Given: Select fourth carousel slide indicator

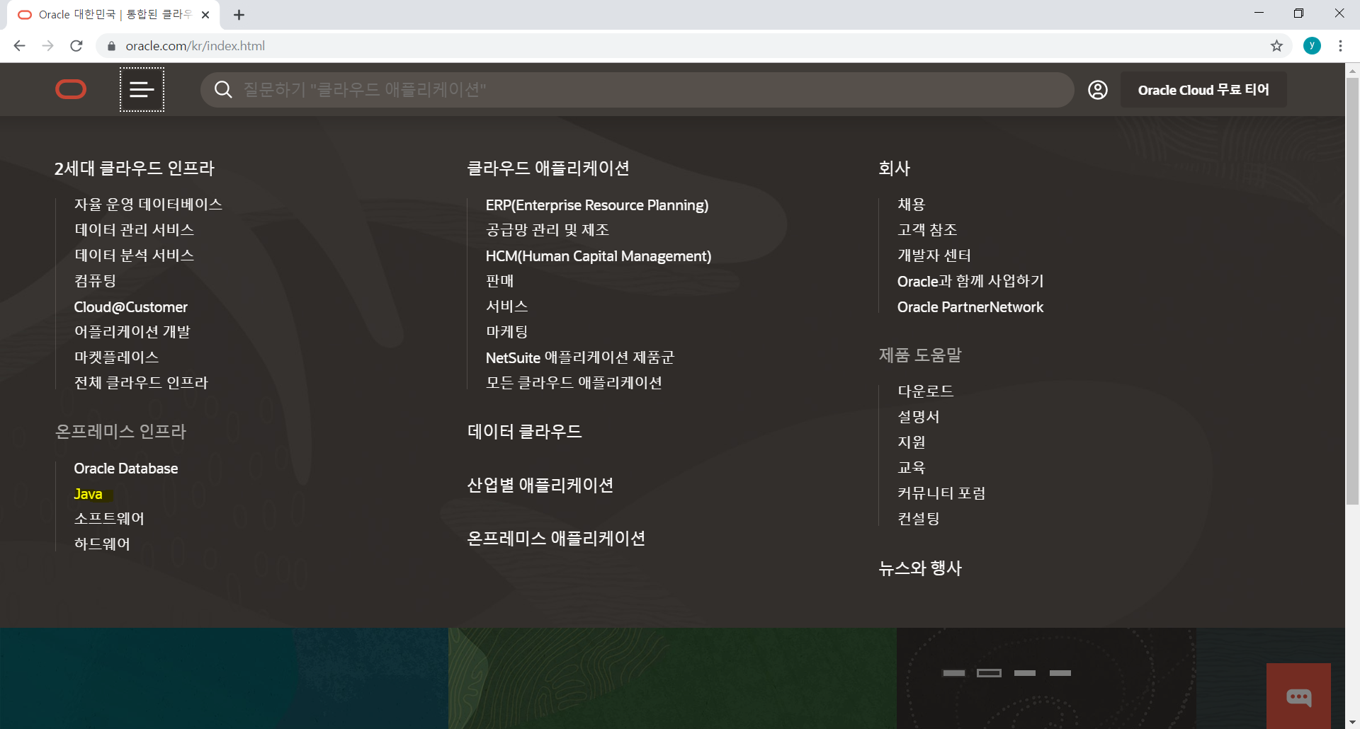Looking at the screenshot, I should click(x=1060, y=673).
